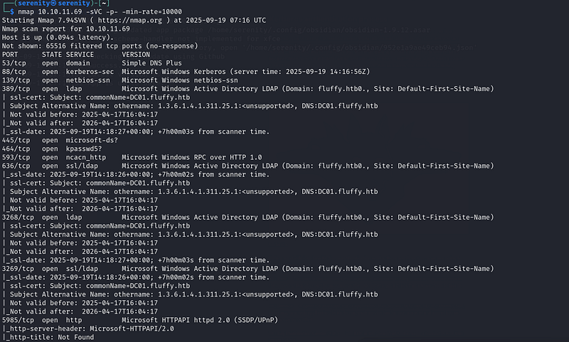Click the 636/tcp ssl/ldap entry

click(248, 166)
